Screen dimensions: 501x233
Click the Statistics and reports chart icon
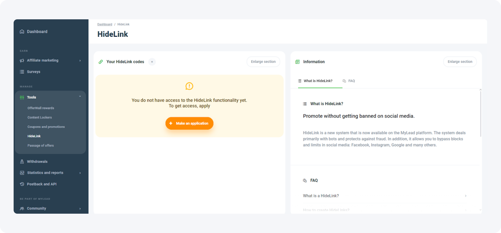tap(22, 173)
